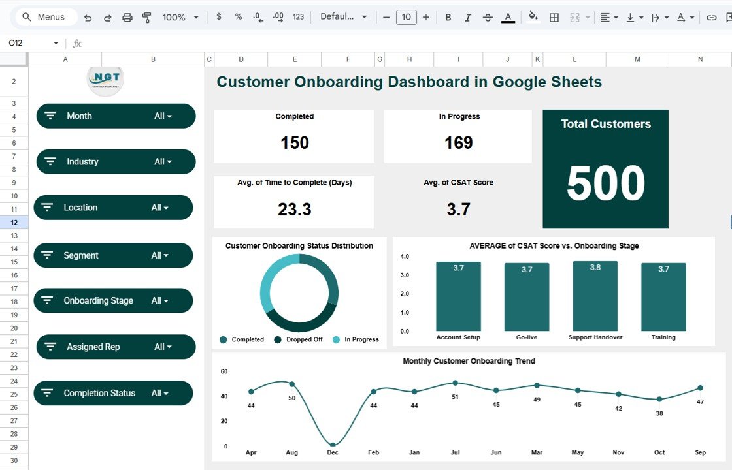Screen dimensions: 732x470
Task: Apply percent format
Action: [238, 17]
